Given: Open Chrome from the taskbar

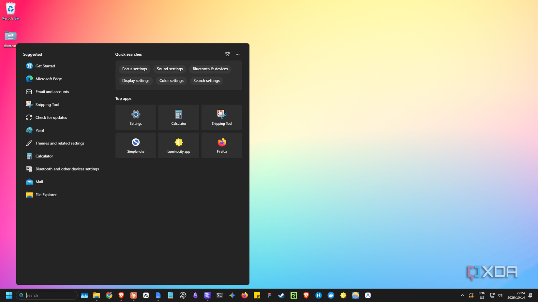Looking at the screenshot, I should [x=109, y=295].
